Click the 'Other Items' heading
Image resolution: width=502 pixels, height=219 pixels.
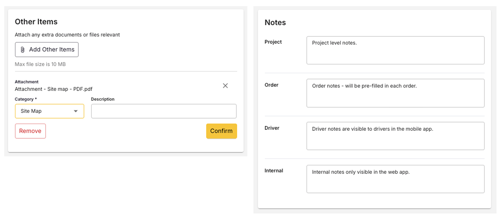pyautogui.click(x=36, y=22)
